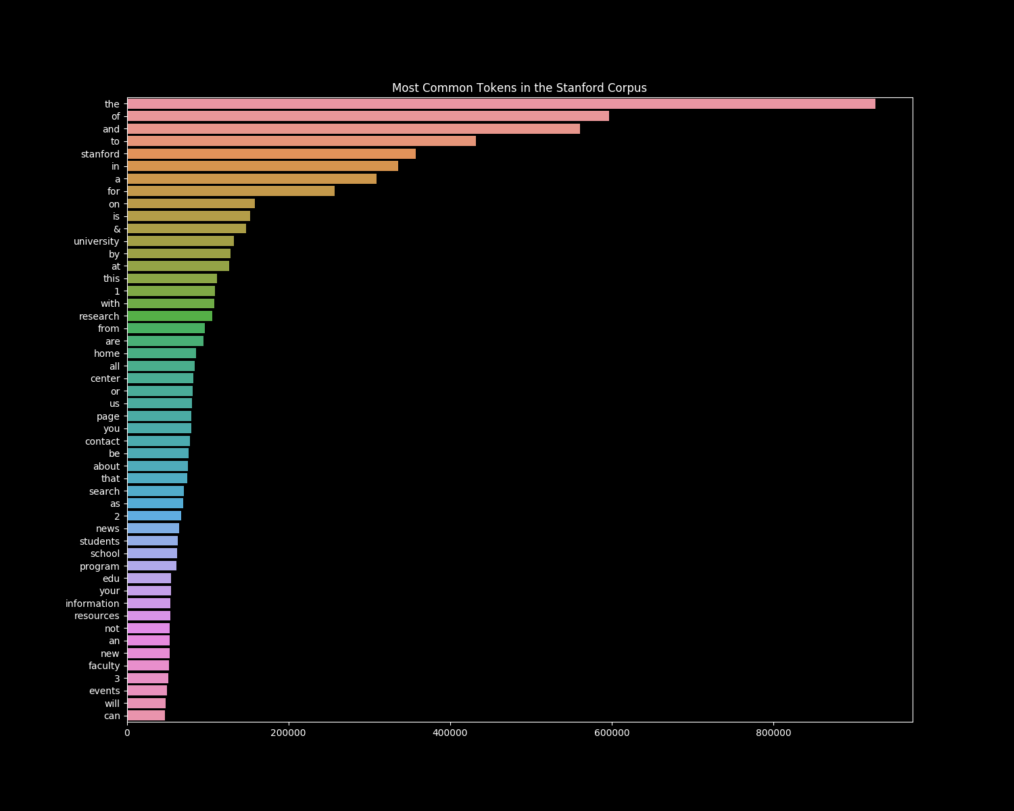Click the y-axis label 'are'
The height and width of the screenshot is (811, 1014).
(112, 341)
